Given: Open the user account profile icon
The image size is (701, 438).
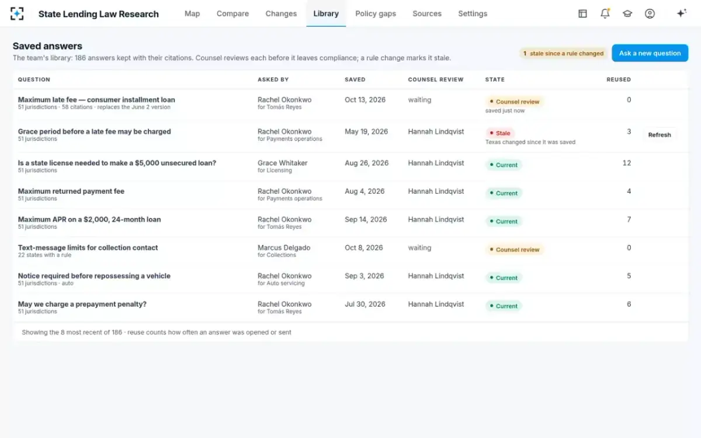Looking at the screenshot, I should (x=650, y=13).
